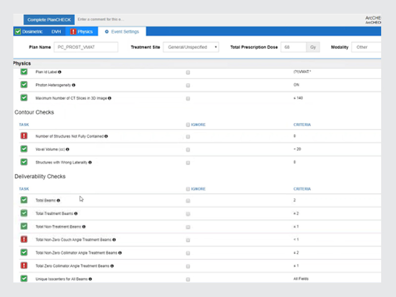Click the pass icon for Structures with Wrong Laterality
The width and height of the screenshot is (396, 297).
coord(24,162)
